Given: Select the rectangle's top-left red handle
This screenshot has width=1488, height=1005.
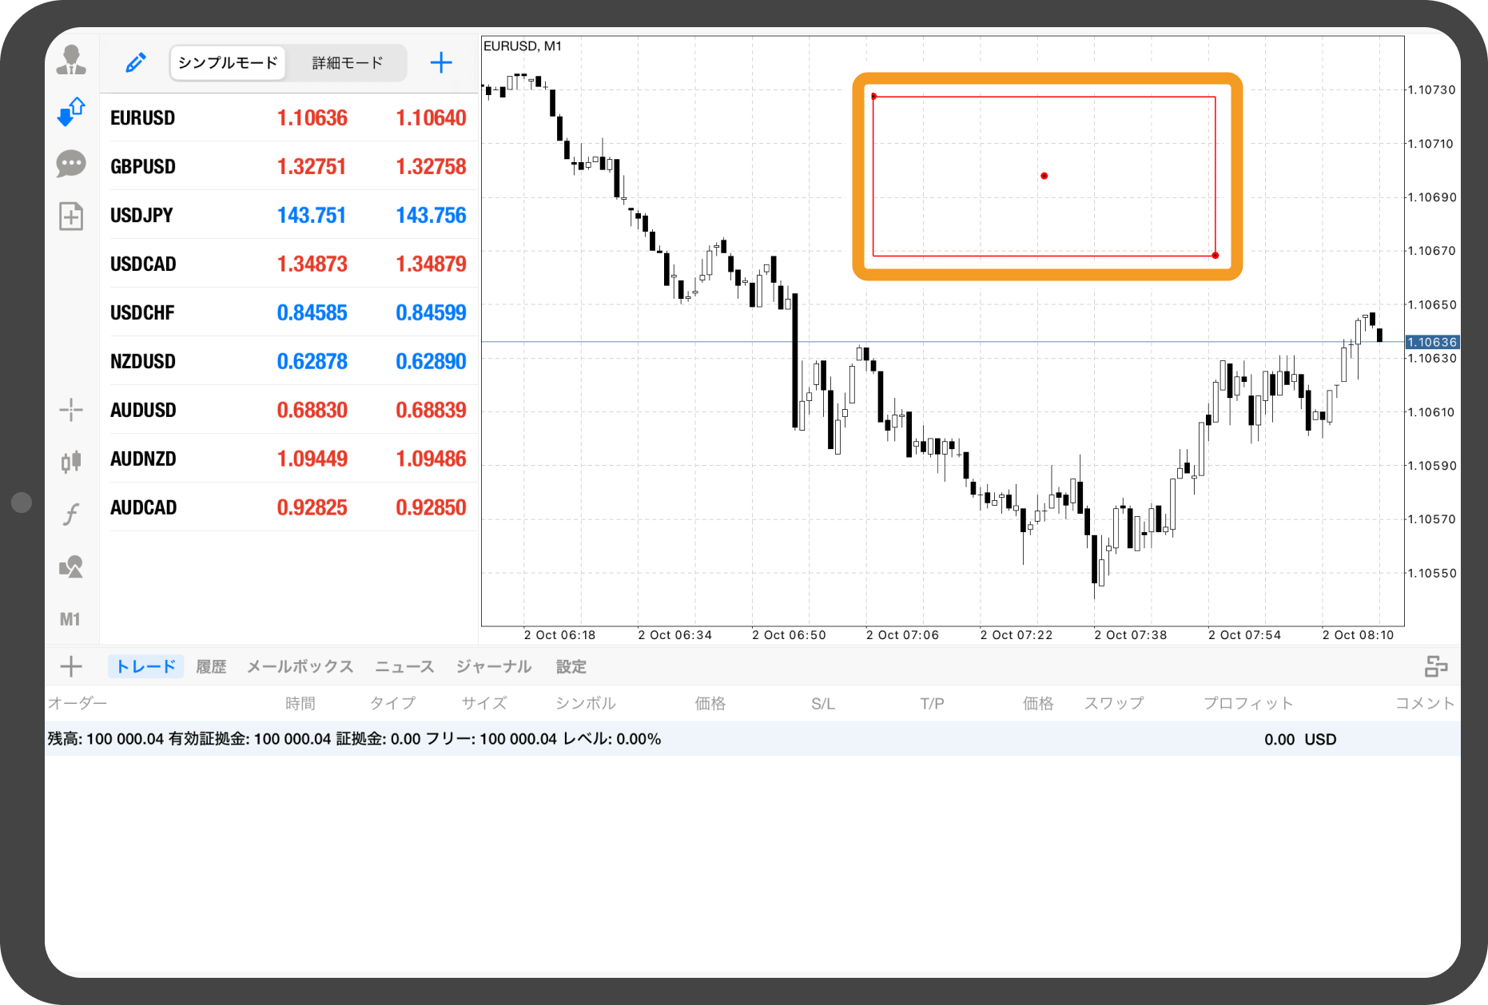Looking at the screenshot, I should 873,97.
